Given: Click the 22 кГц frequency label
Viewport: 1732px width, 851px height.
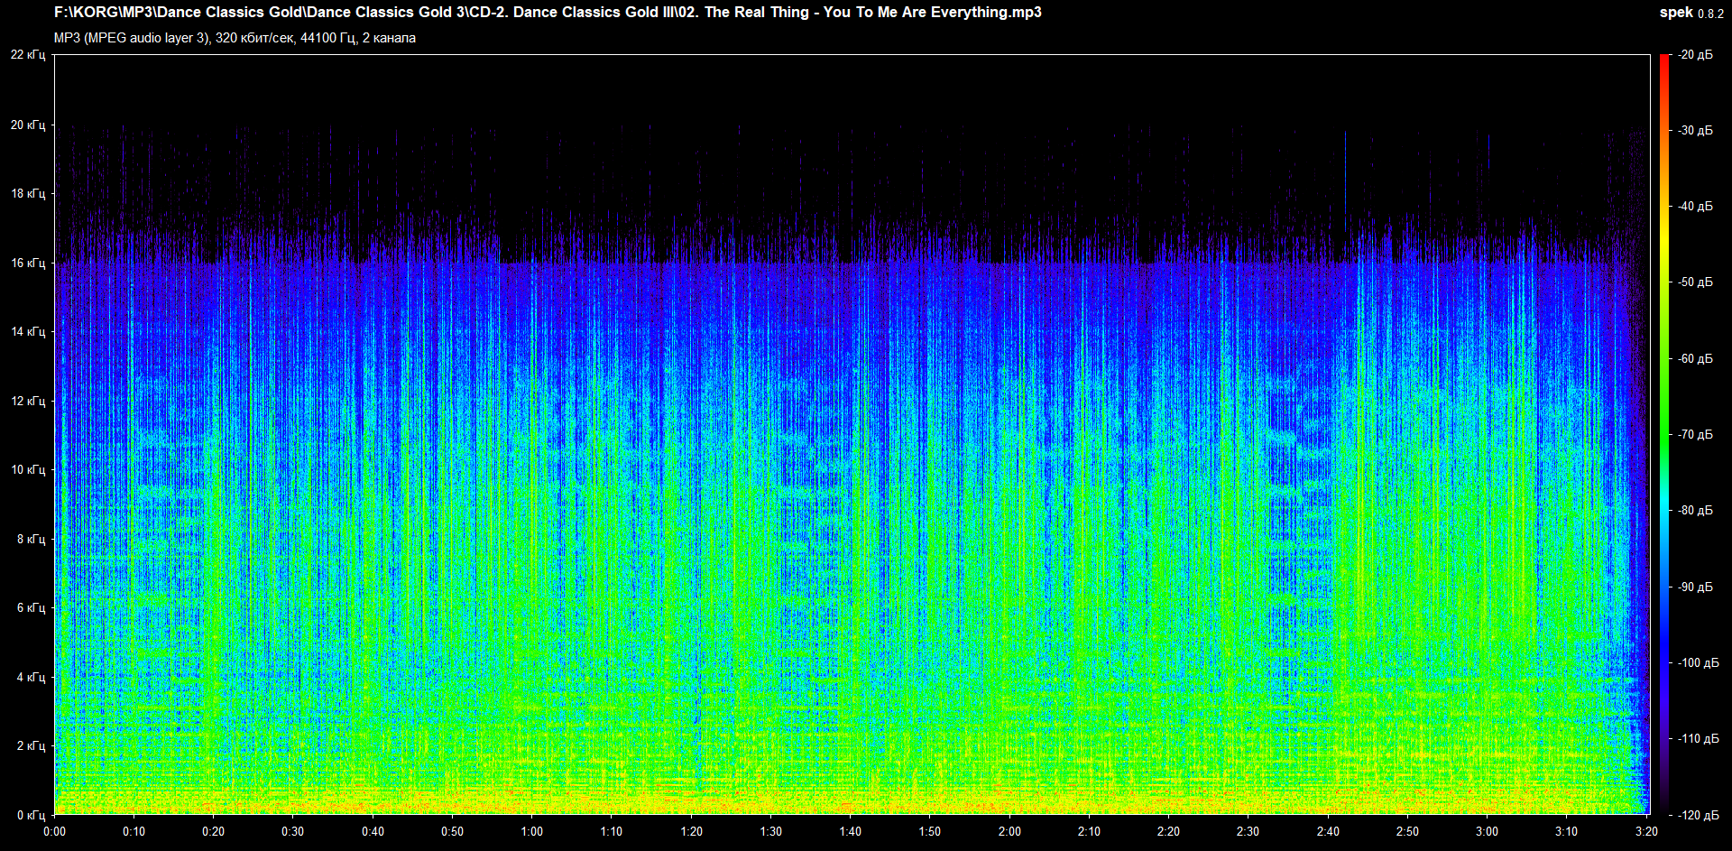Looking at the screenshot, I should click(28, 55).
